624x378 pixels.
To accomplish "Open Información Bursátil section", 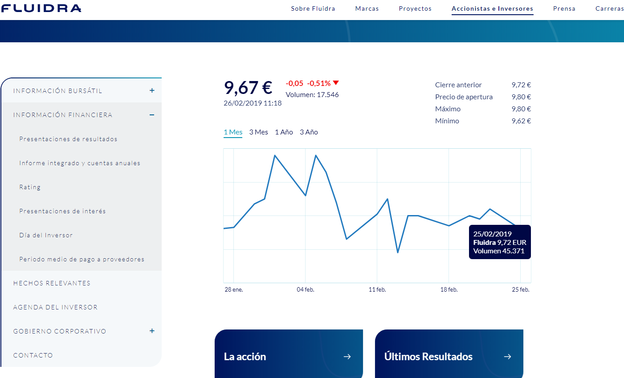I will click(x=58, y=91).
